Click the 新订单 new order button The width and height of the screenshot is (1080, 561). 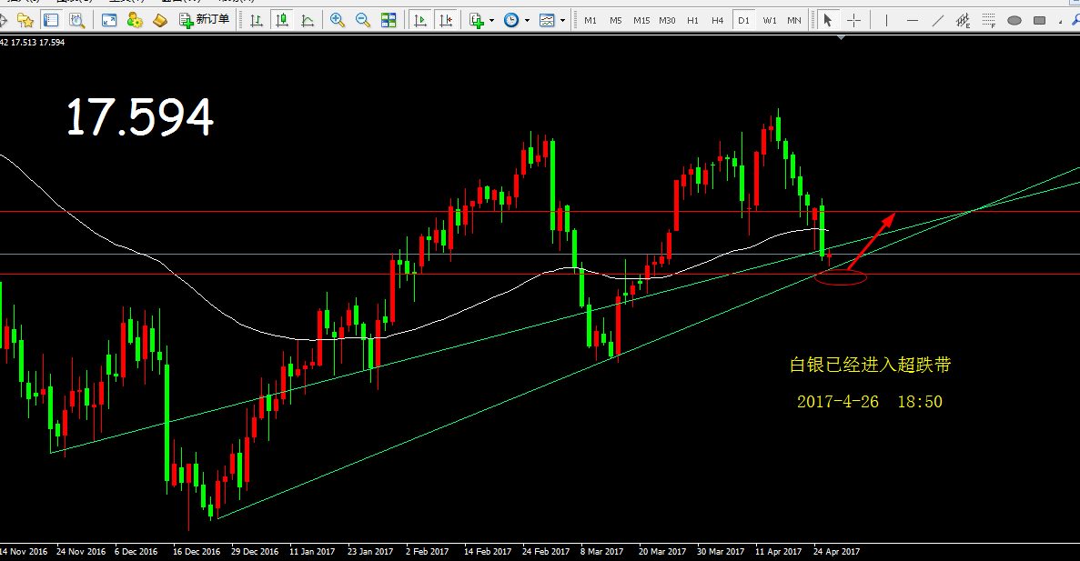coord(205,20)
